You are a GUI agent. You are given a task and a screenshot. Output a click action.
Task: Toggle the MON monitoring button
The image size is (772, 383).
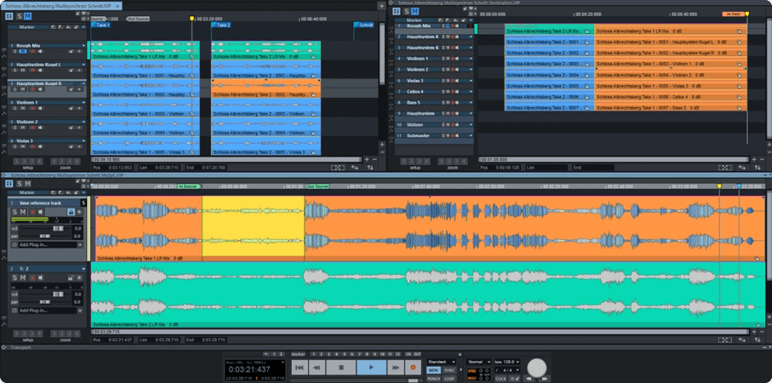[x=433, y=370]
